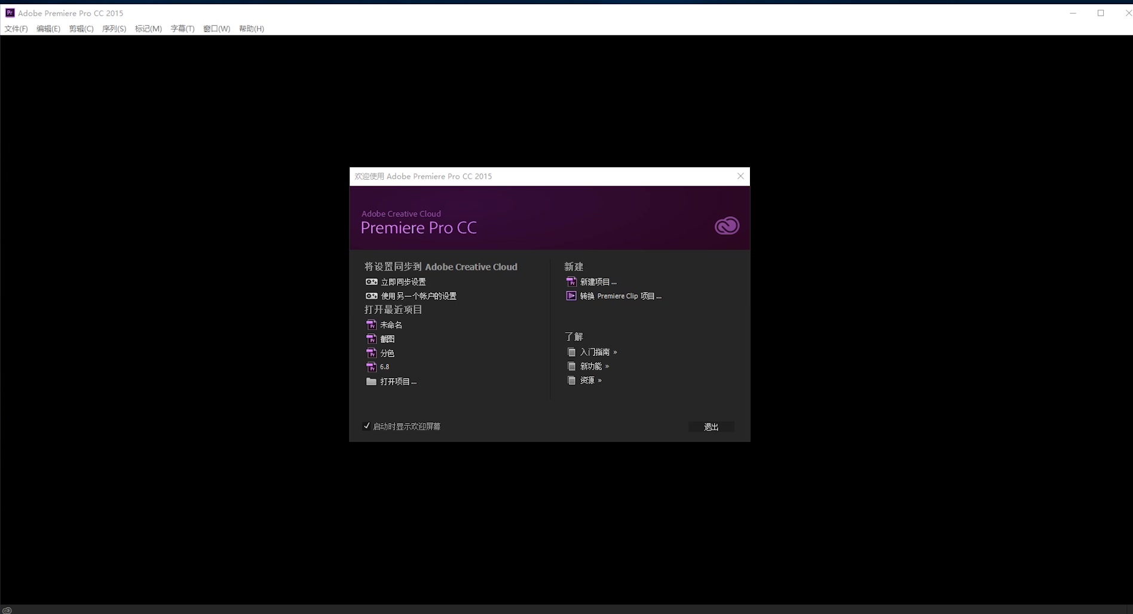Click 打开项目... link
Image resolution: width=1133 pixels, height=614 pixels.
pyautogui.click(x=399, y=382)
